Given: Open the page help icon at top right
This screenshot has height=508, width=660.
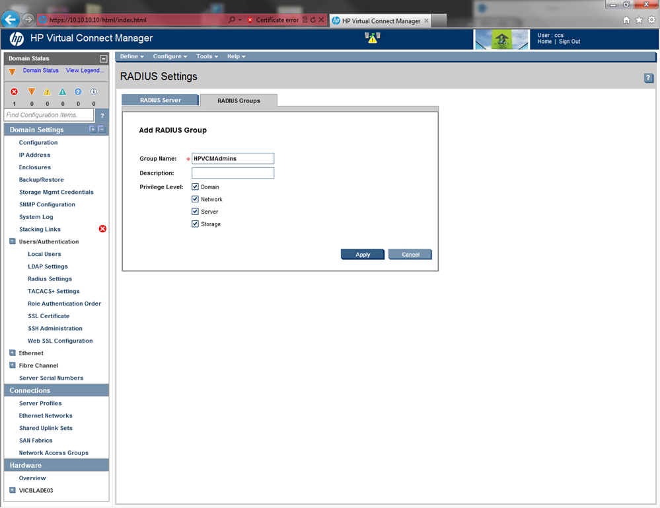Looking at the screenshot, I should 649,77.
